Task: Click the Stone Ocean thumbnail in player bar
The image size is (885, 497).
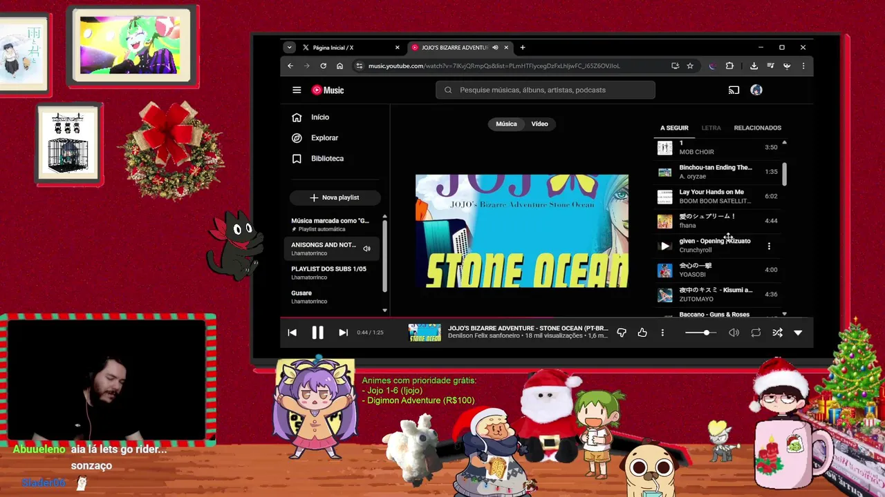Action: [425, 333]
